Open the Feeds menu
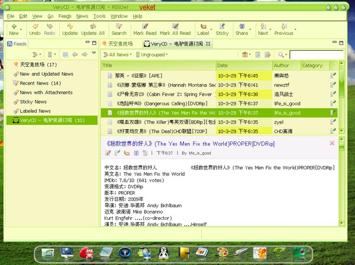Image resolution: width=355 pixels, height=265 pixels. coord(64,16)
